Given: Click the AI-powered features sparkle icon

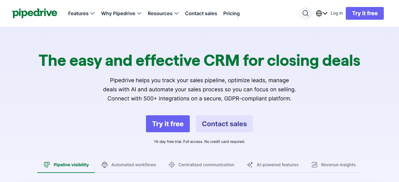Looking at the screenshot, I should [250, 165].
